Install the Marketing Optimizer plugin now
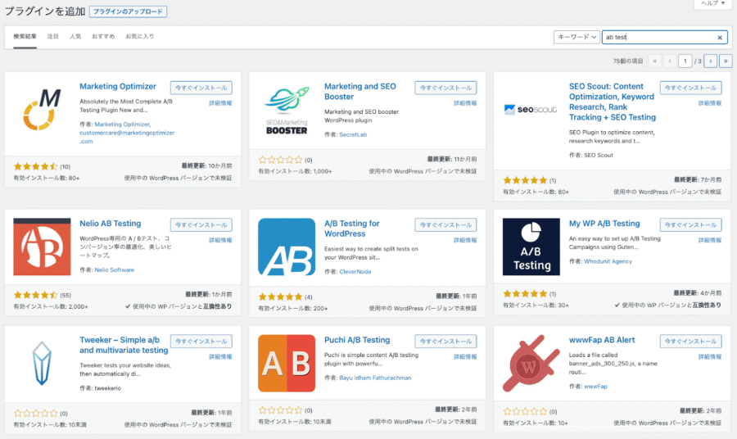Image resolution: width=737 pixels, height=439 pixels. [201, 88]
